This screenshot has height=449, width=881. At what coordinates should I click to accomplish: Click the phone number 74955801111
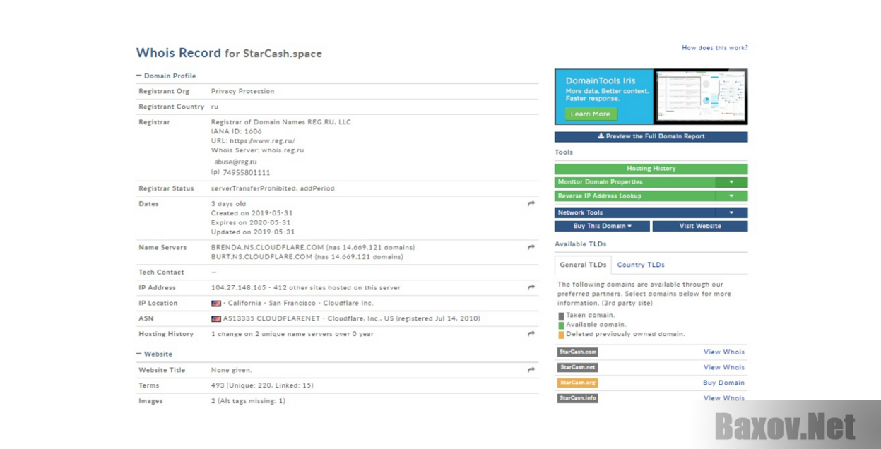(247, 173)
